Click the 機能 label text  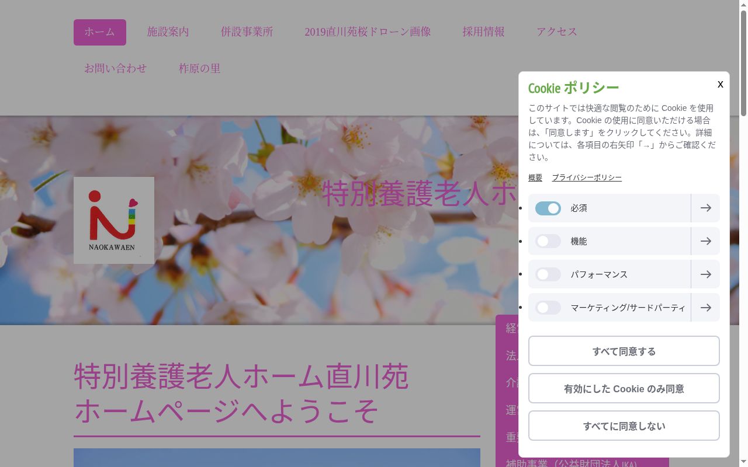[579, 241]
